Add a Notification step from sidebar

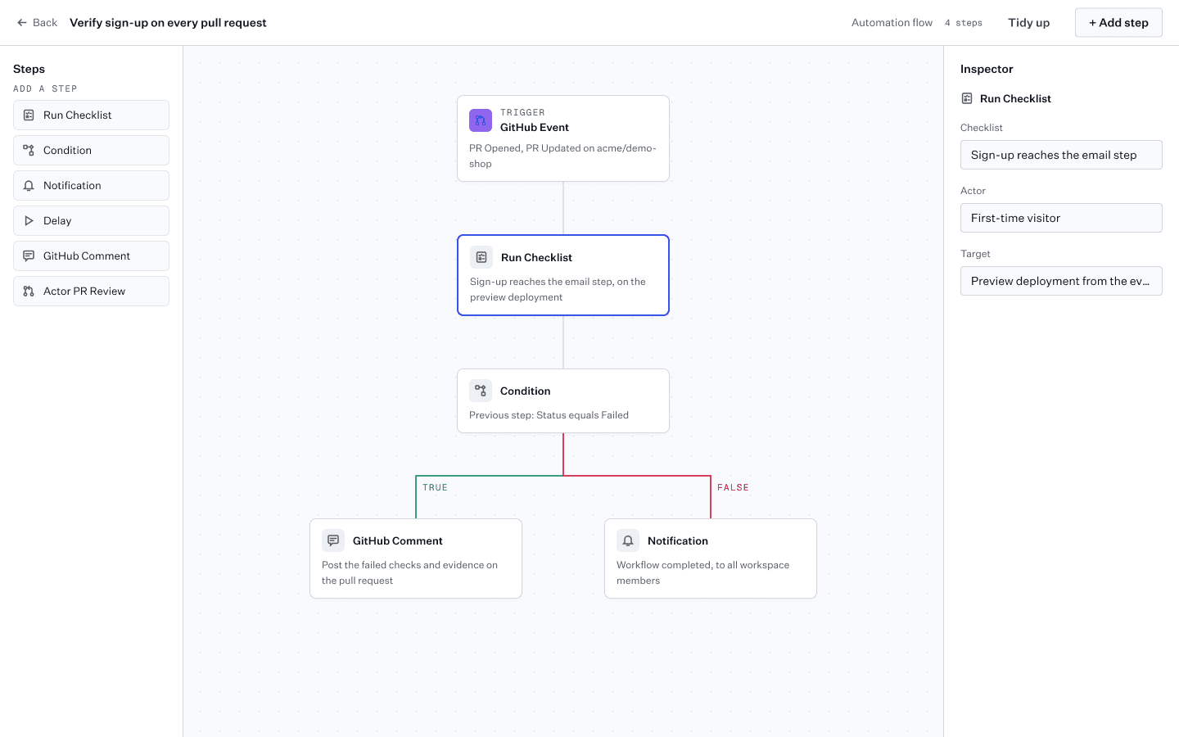click(91, 186)
